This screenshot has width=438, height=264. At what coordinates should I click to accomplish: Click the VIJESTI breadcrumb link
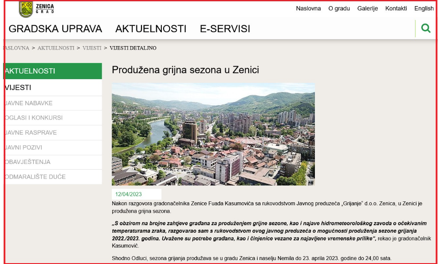coord(92,48)
